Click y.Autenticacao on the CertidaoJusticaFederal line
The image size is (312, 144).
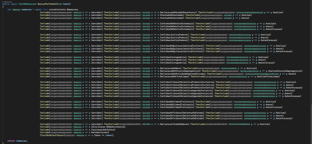click(x=268, y=40)
